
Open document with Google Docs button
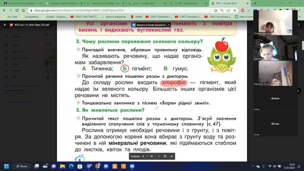pos(149,25)
